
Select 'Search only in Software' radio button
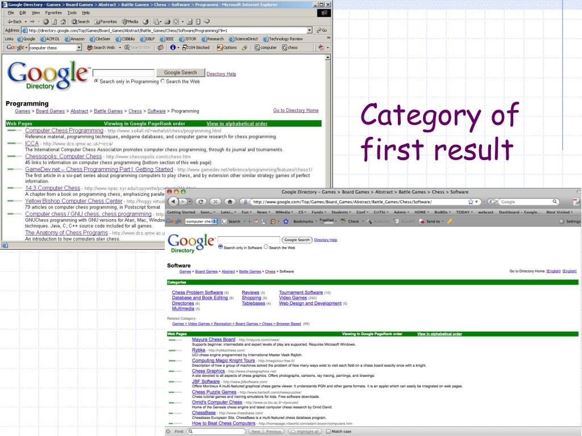[x=221, y=247]
